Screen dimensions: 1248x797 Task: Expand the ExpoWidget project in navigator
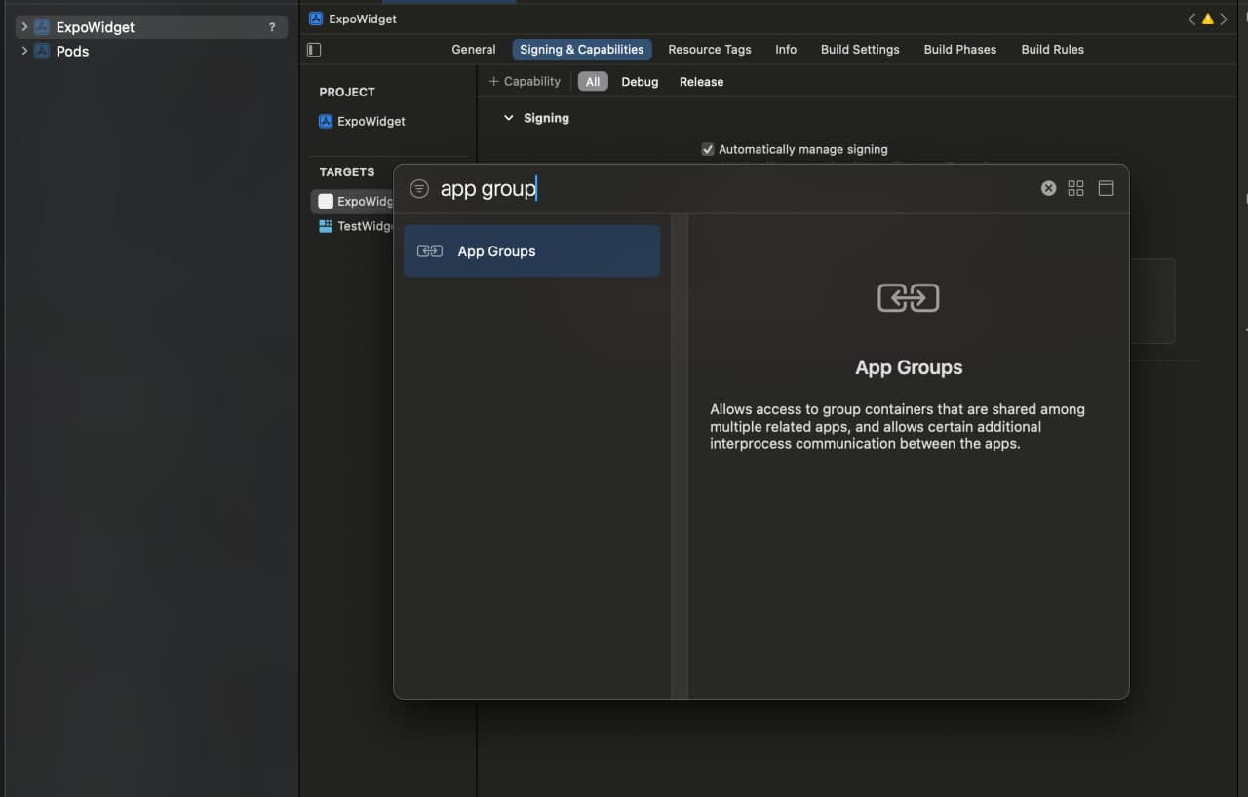pos(24,27)
